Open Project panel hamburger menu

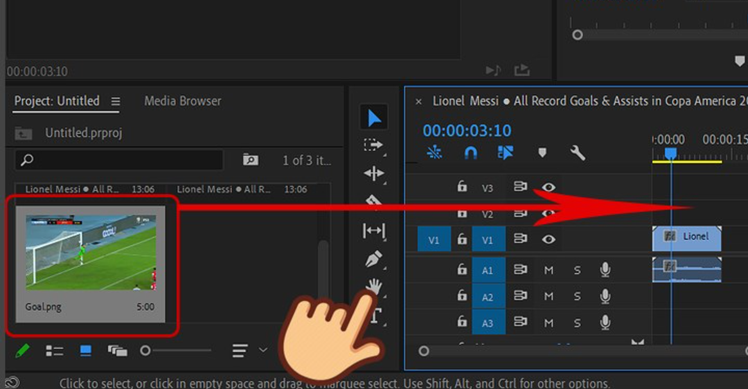tap(116, 102)
